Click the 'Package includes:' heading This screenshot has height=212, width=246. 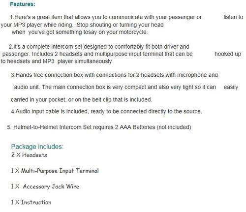(37, 147)
